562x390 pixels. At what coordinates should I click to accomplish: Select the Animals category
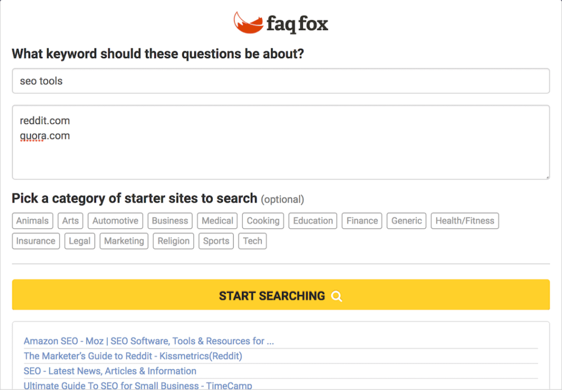32,221
